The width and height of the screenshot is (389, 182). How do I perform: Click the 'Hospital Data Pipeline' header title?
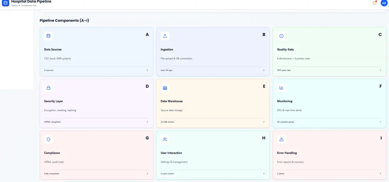tap(31, 2)
